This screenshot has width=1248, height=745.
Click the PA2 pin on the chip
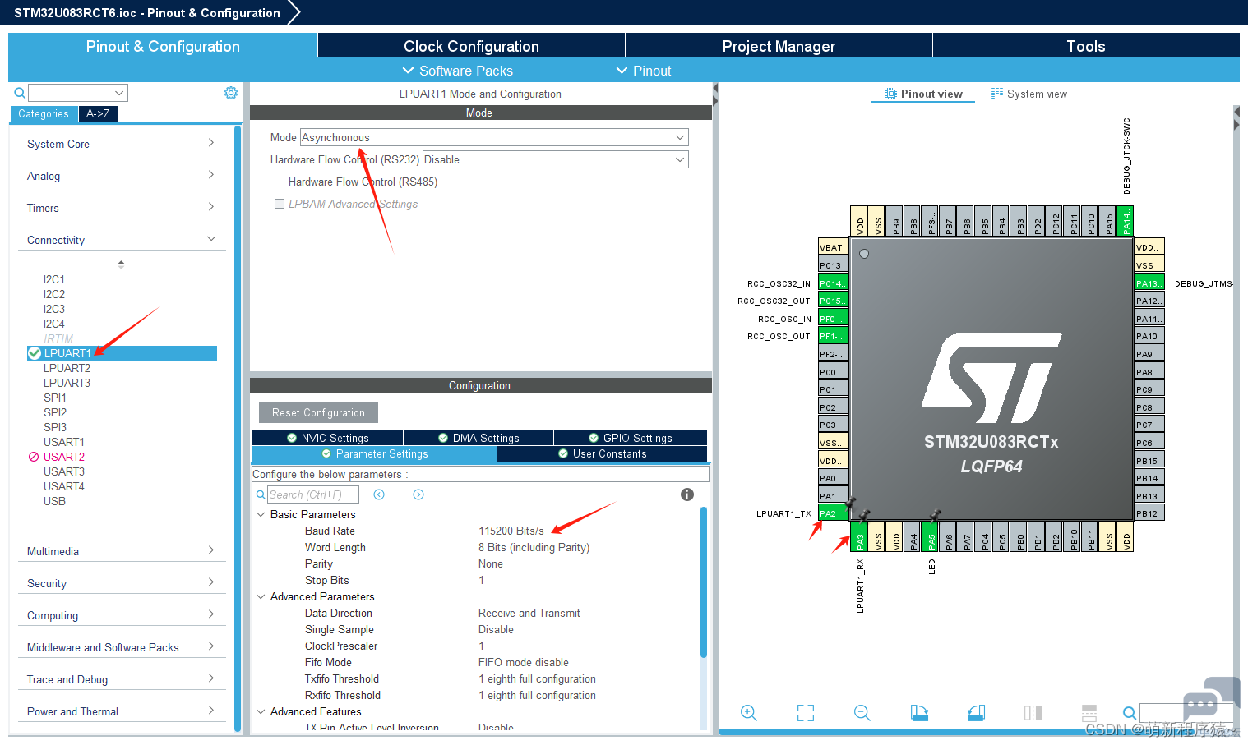tap(833, 514)
